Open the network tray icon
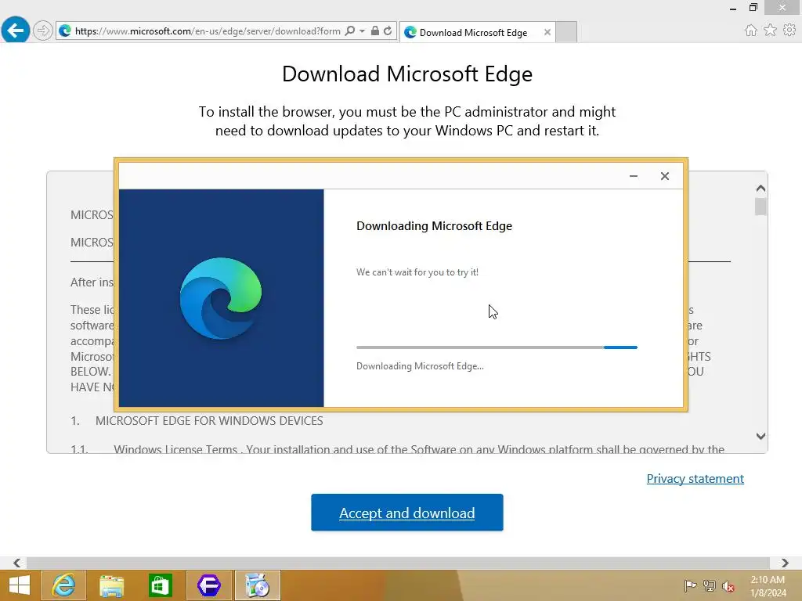This screenshot has height=601, width=802. tap(710, 585)
